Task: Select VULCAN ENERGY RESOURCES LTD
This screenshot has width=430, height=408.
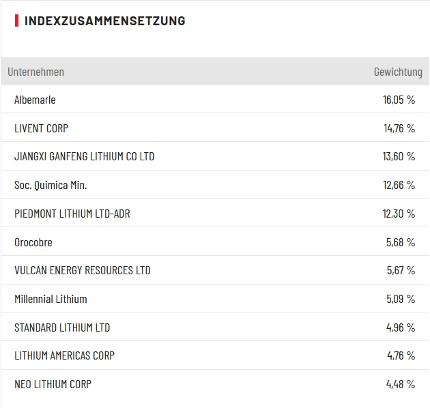Action: (82, 270)
